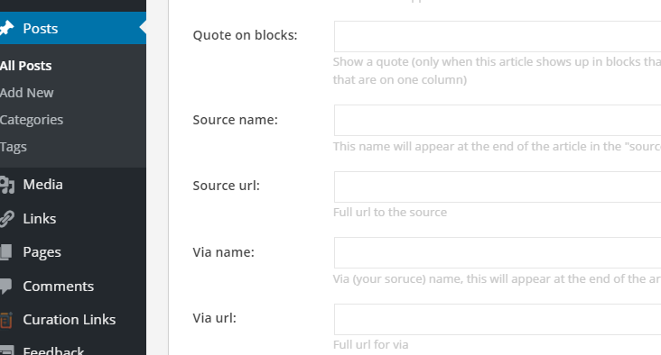The height and width of the screenshot is (355, 661).
Task: Click the Media icon in sidebar
Action: coord(6,185)
